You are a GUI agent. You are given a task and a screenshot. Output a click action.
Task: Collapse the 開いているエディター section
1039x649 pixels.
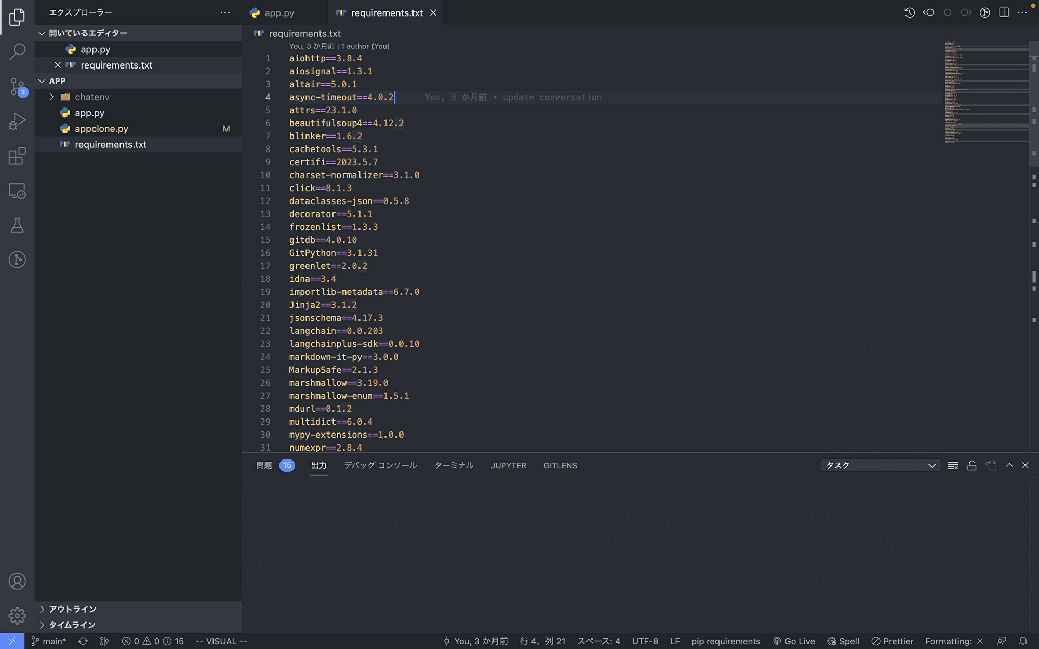[x=43, y=33]
